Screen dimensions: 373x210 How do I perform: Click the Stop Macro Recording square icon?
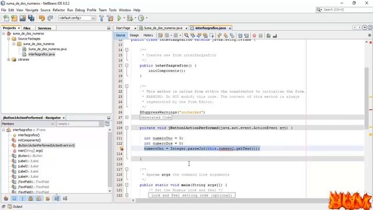(x=261, y=36)
